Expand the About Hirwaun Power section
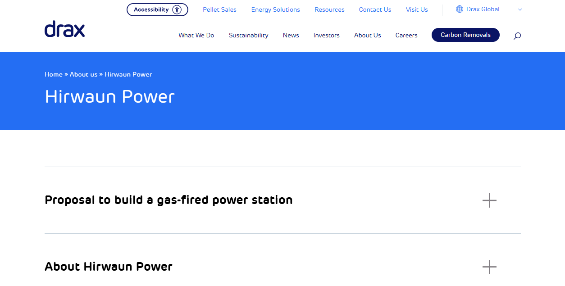This screenshot has width=565, height=286. (x=489, y=267)
